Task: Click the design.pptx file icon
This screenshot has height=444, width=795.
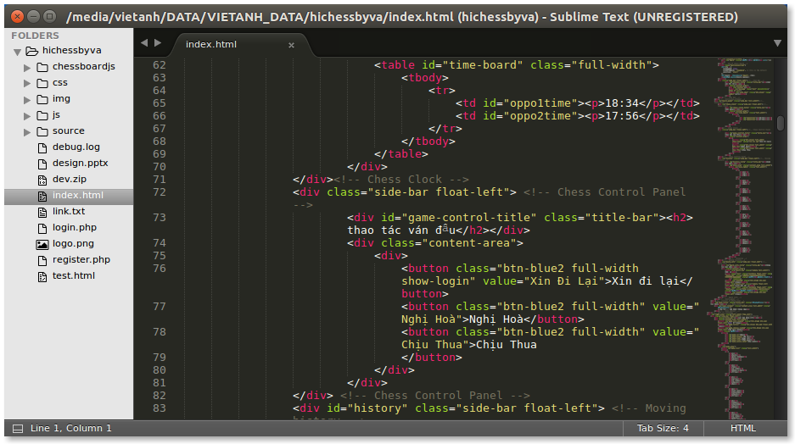Action: (x=42, y=164)
